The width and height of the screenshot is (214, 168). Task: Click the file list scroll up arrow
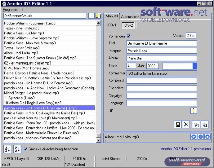(98, 23)
